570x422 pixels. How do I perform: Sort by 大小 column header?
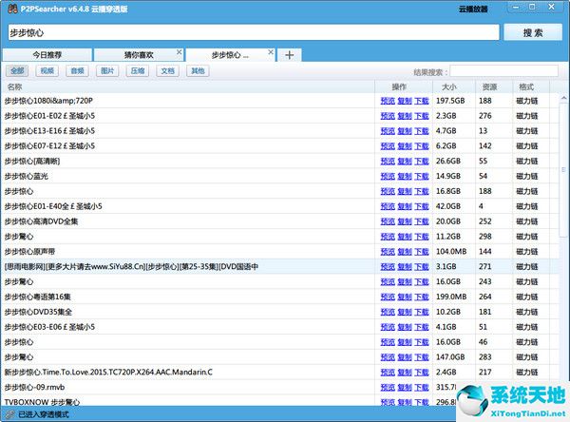[x=454, y=86]
